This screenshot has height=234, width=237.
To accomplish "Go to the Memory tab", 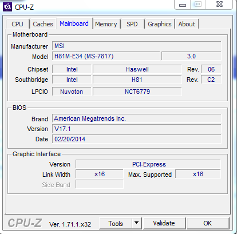I will (106, 24).
